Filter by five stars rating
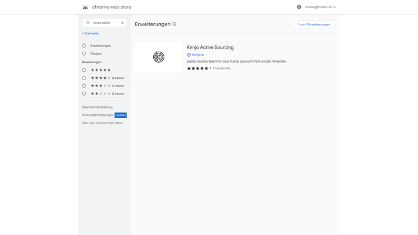 [x=84, y=70]
